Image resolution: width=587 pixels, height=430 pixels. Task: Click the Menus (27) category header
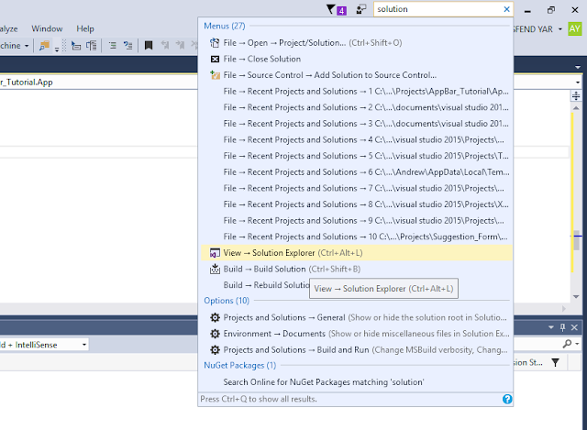[224, 26]
